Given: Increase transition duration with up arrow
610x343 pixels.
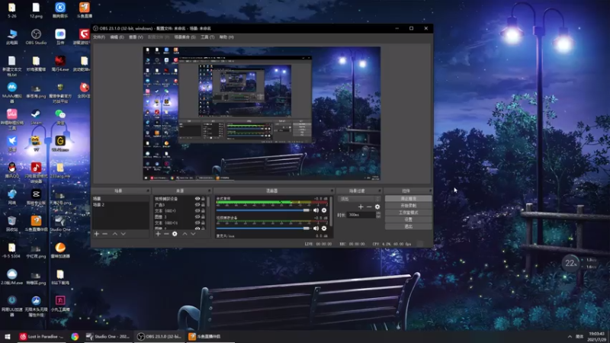Looking at the screenshot, I should pyautogui.click(x=378, y=213).
